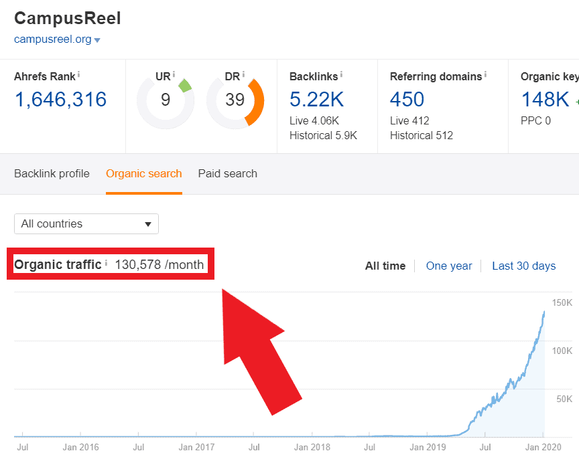579x459 pixels.
Task: Open the All countries dropdown
Action: coord(86,223)
